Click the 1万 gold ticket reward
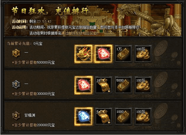This screenshot has height=135, width=186. (x=123, y=54)
